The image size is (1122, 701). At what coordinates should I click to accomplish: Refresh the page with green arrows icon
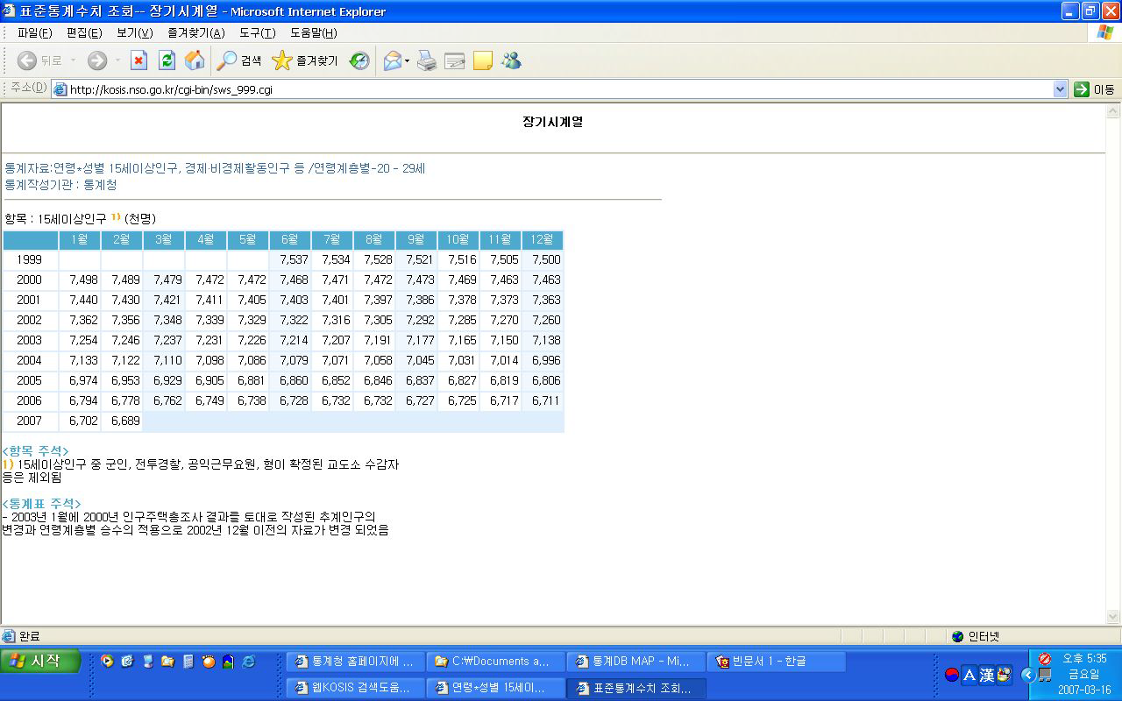coord(167,60)
